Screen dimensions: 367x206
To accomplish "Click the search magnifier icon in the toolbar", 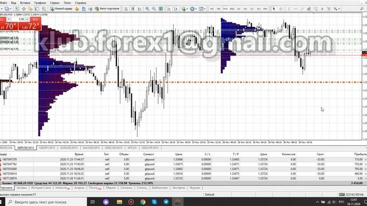I will point(362,9).
